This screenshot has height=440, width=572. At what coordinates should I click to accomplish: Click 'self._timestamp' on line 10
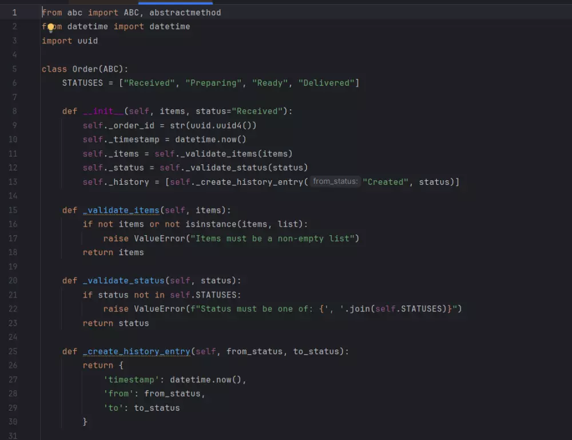click(x=121, y=140)
